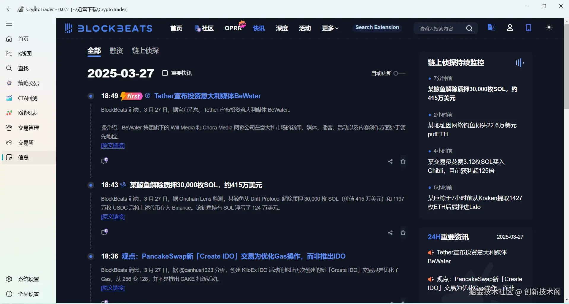Image resolution: width=569 pixels, height=304 pixels.
Task: Open comments on the Tether BeWater news
Action: click(x=104, y=161)
